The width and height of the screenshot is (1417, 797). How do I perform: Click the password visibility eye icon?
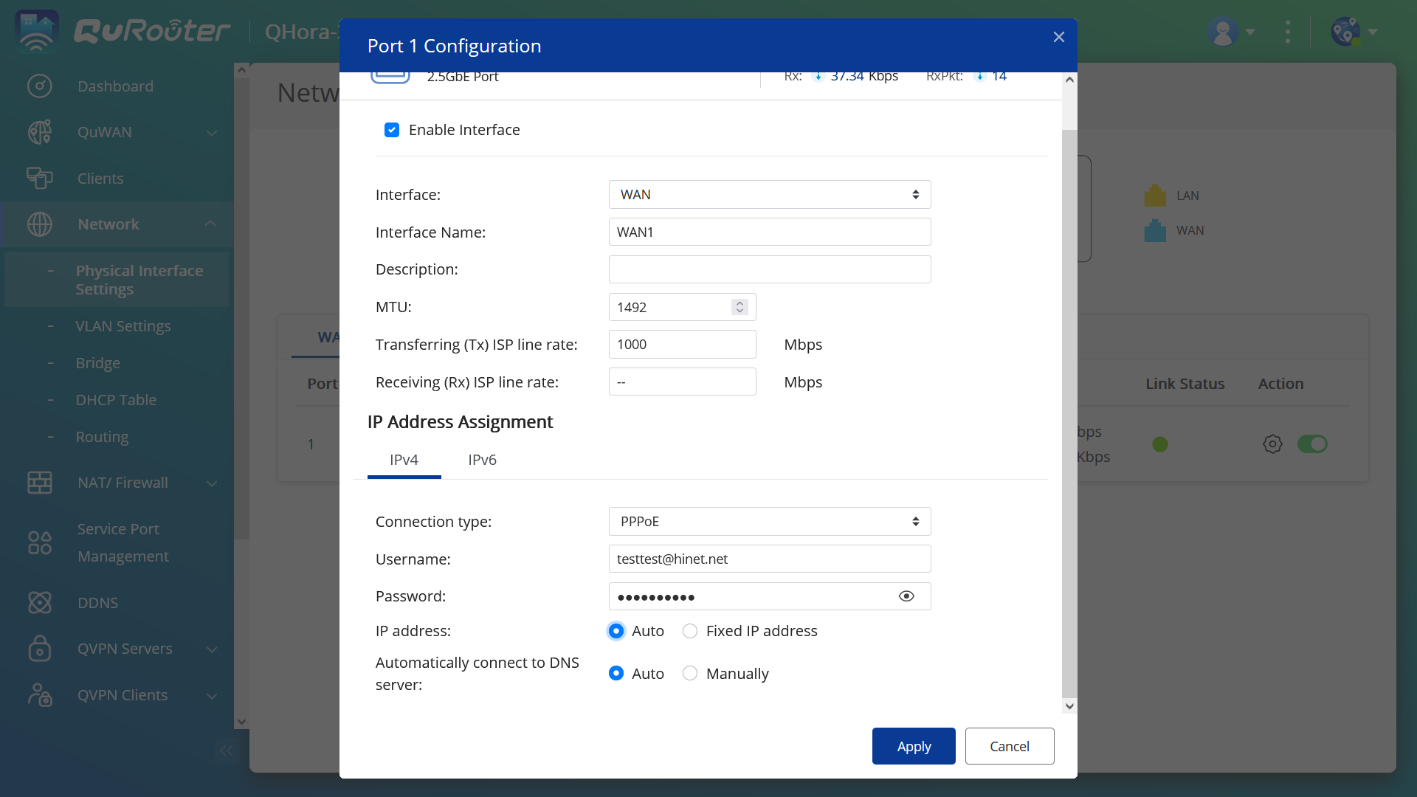pos(907,596)
